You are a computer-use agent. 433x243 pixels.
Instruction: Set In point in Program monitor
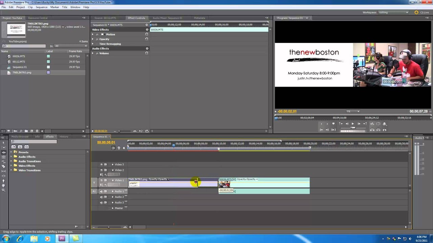pos(321,124)
